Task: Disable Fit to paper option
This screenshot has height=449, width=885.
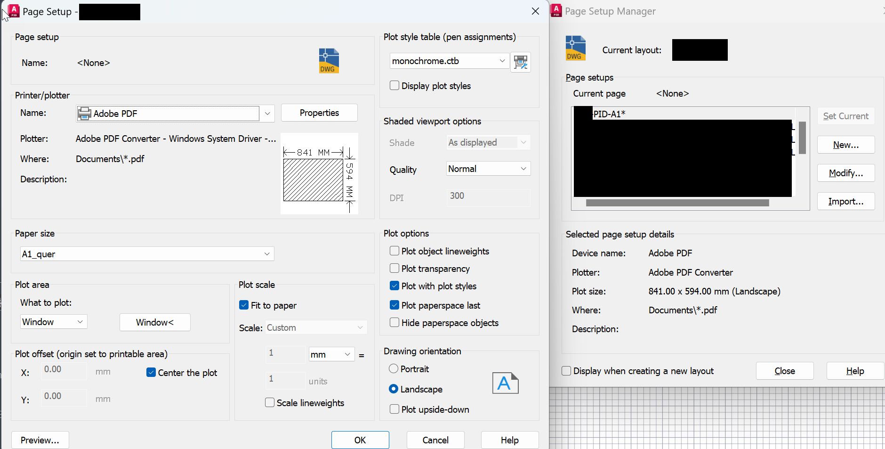Action: (x=243, y=305)
